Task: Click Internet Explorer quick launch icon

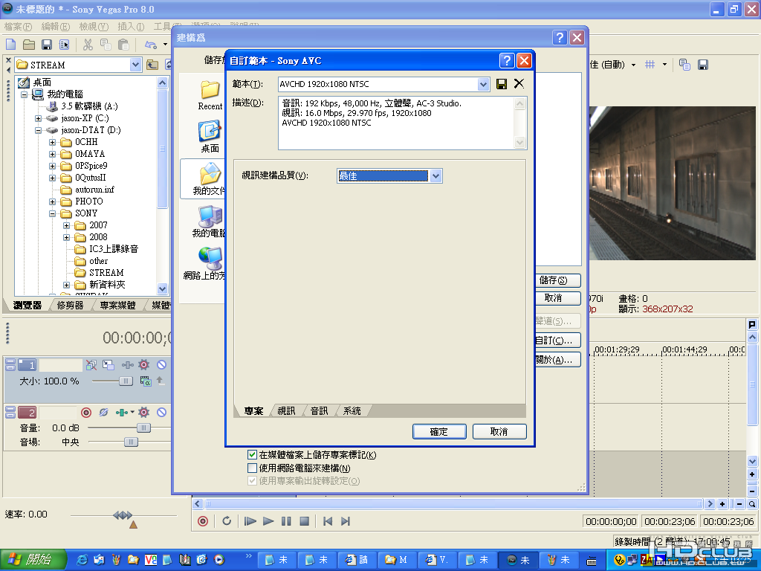Action: tap(83, 560)
